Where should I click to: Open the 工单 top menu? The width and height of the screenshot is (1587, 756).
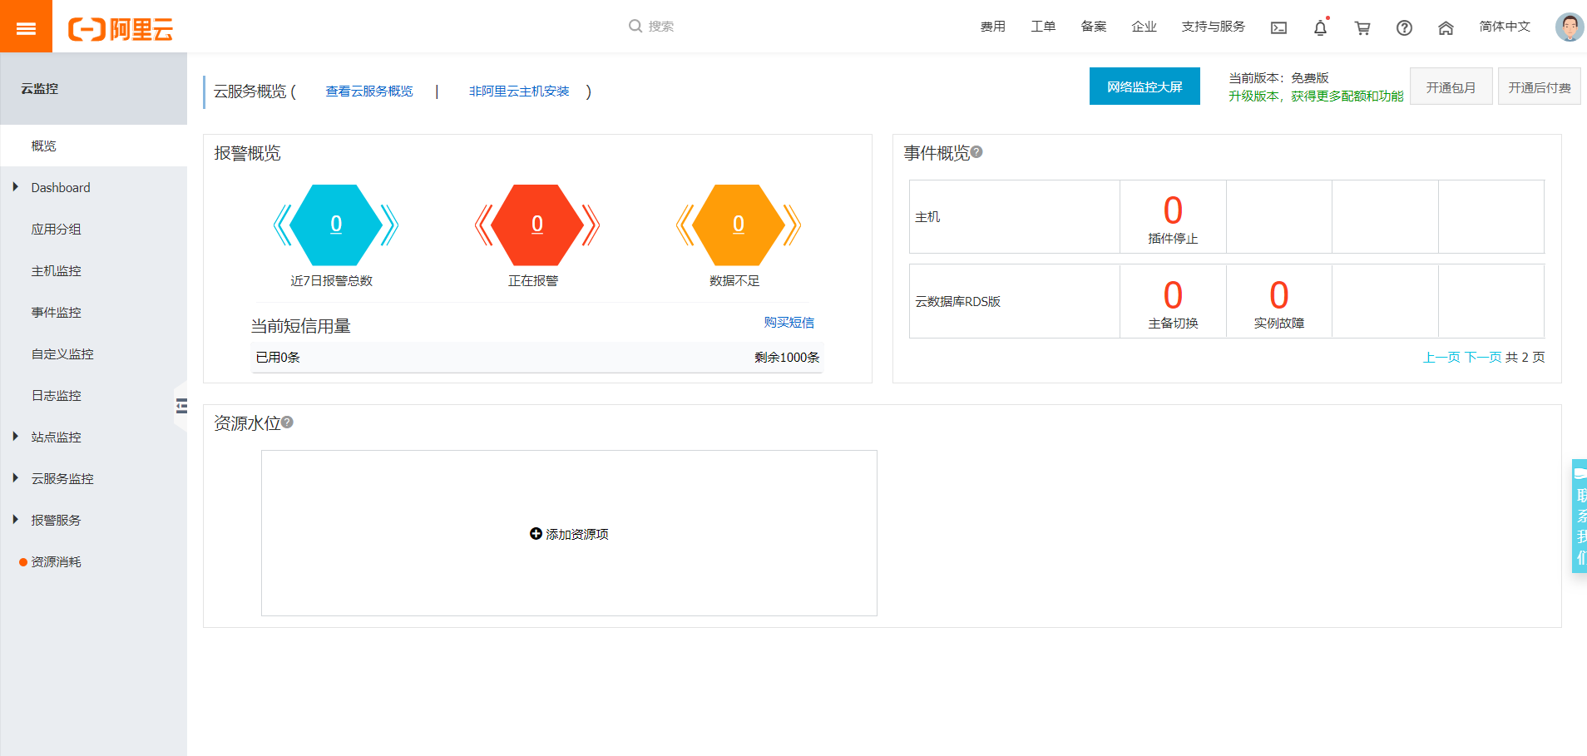point(1043,27)
